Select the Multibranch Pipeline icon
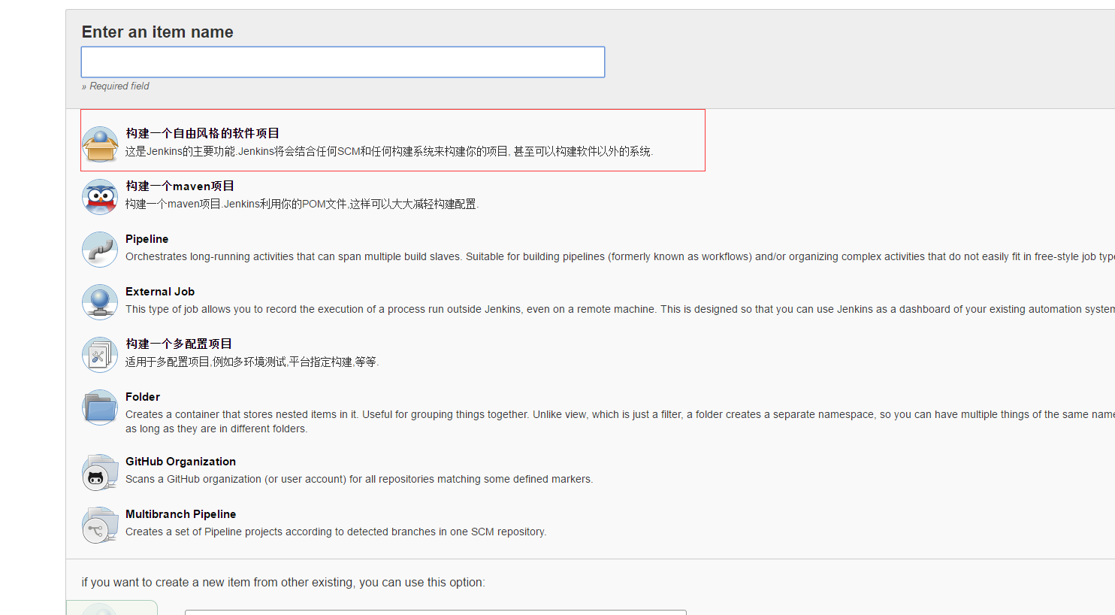This screenshot has height=615, width=1115. 100,525
